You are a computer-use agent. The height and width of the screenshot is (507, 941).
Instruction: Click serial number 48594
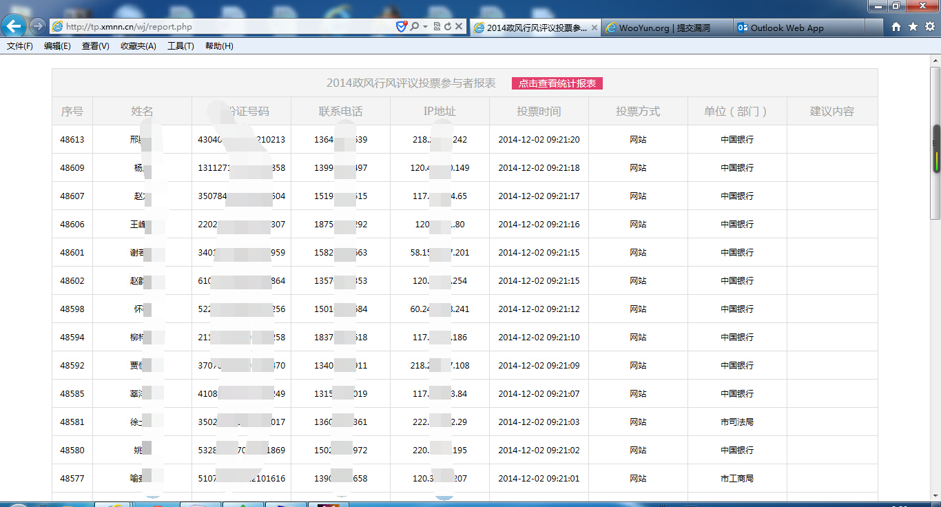click(x=72, y=337)
